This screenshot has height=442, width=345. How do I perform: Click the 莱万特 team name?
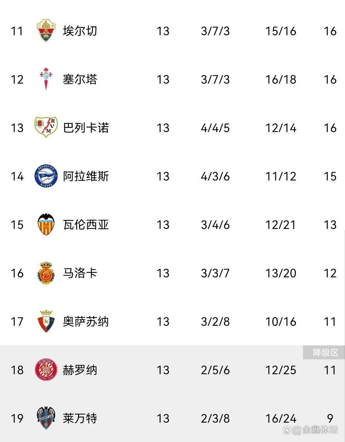(80, 418)
